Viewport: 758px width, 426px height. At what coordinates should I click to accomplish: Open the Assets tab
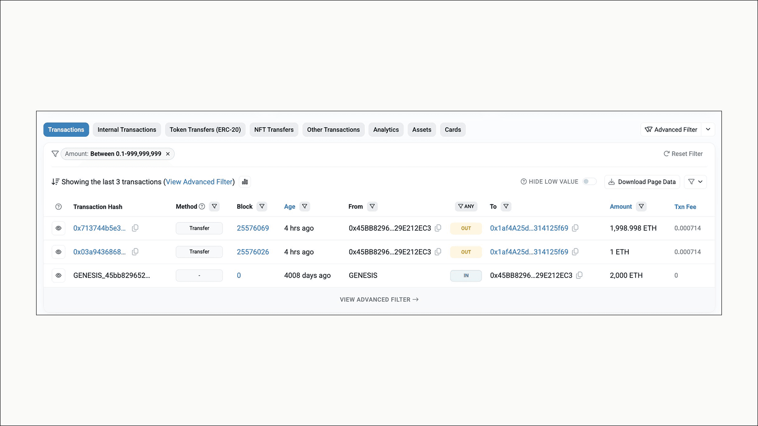[x=422, y=130]
